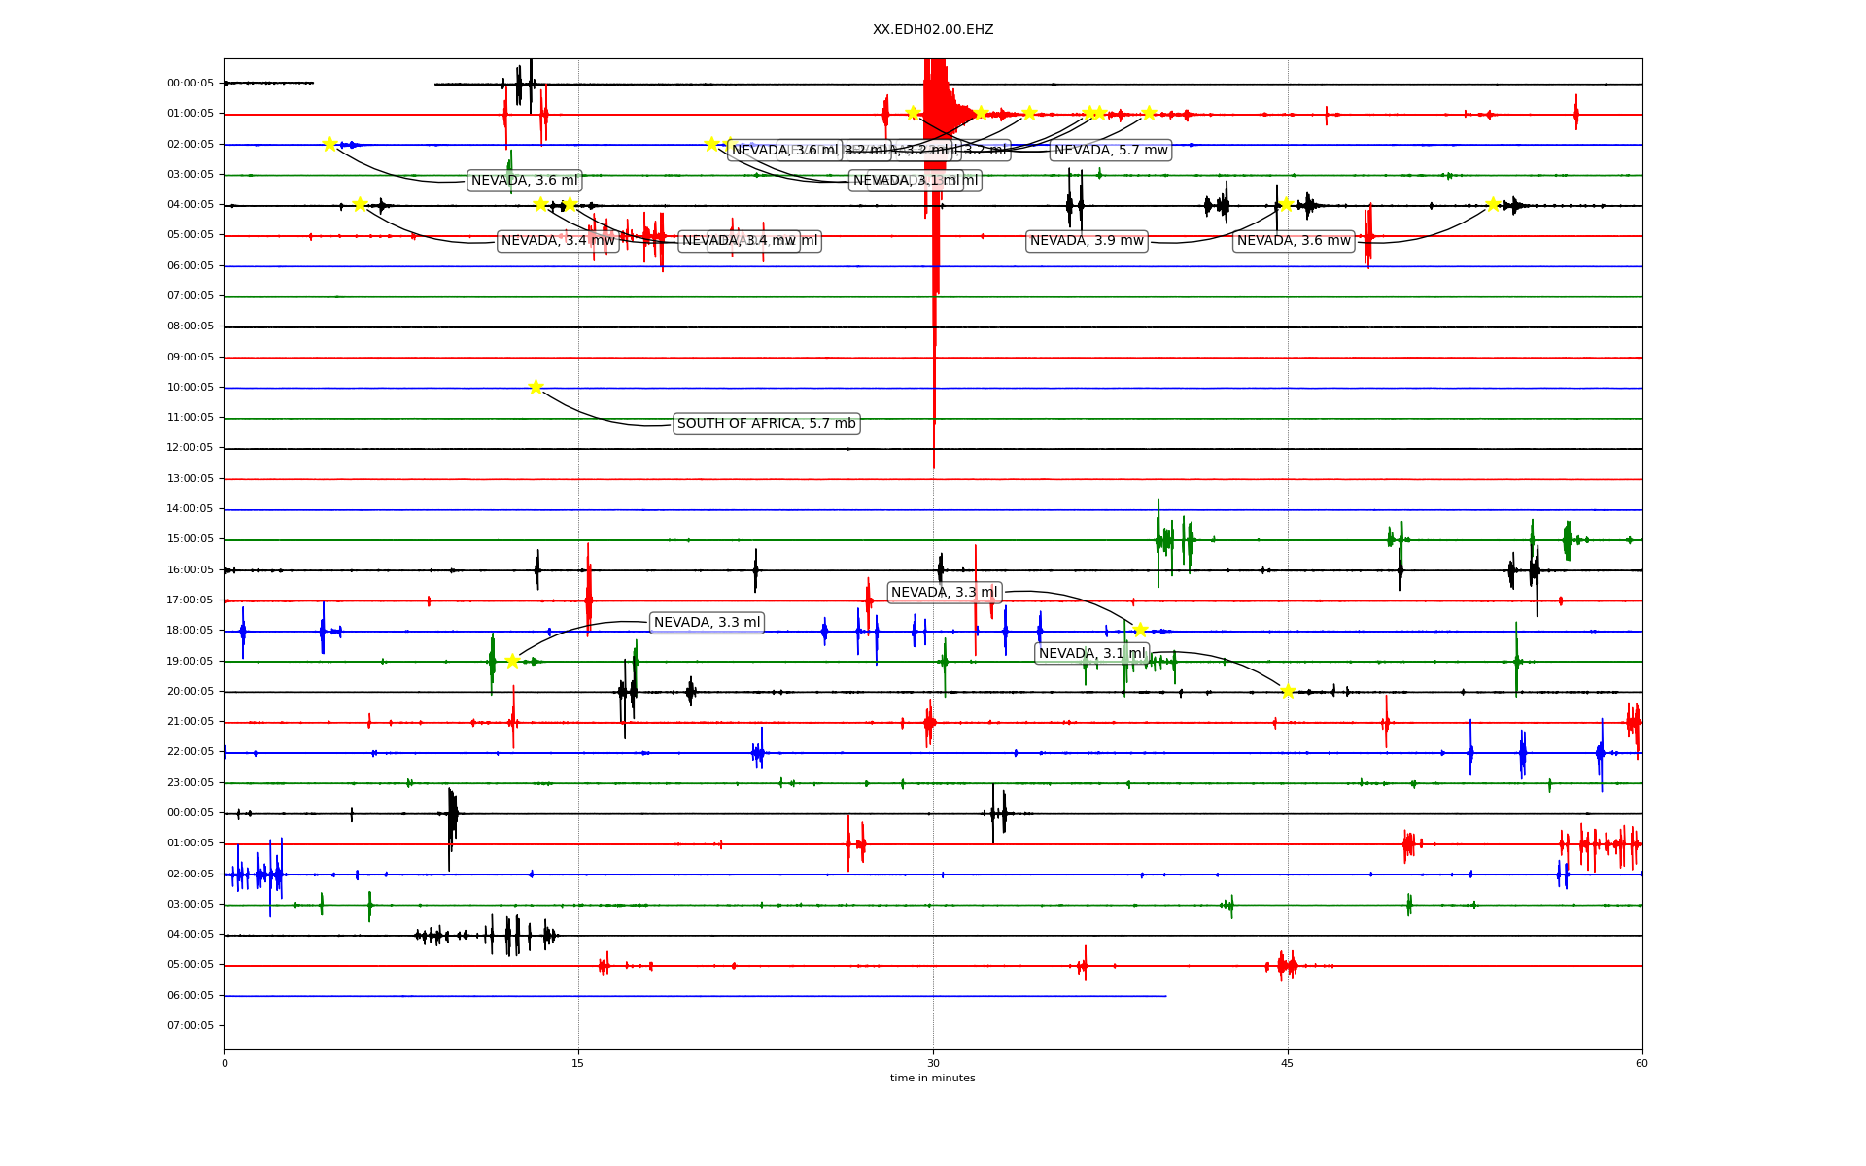Select the NEVADA, 5.7 mw annotation

pyautogui.click(x=1110, y=151)
